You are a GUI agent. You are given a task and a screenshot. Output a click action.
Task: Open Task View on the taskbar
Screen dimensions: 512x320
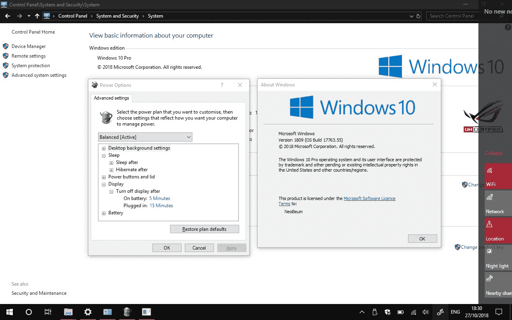pyautogui.click(x=48, y=312)
